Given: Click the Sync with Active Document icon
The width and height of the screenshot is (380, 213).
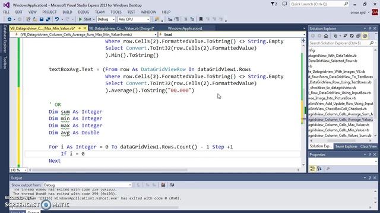Looking at the screenshot, I should pyautogui.click(x=345, y=36).
